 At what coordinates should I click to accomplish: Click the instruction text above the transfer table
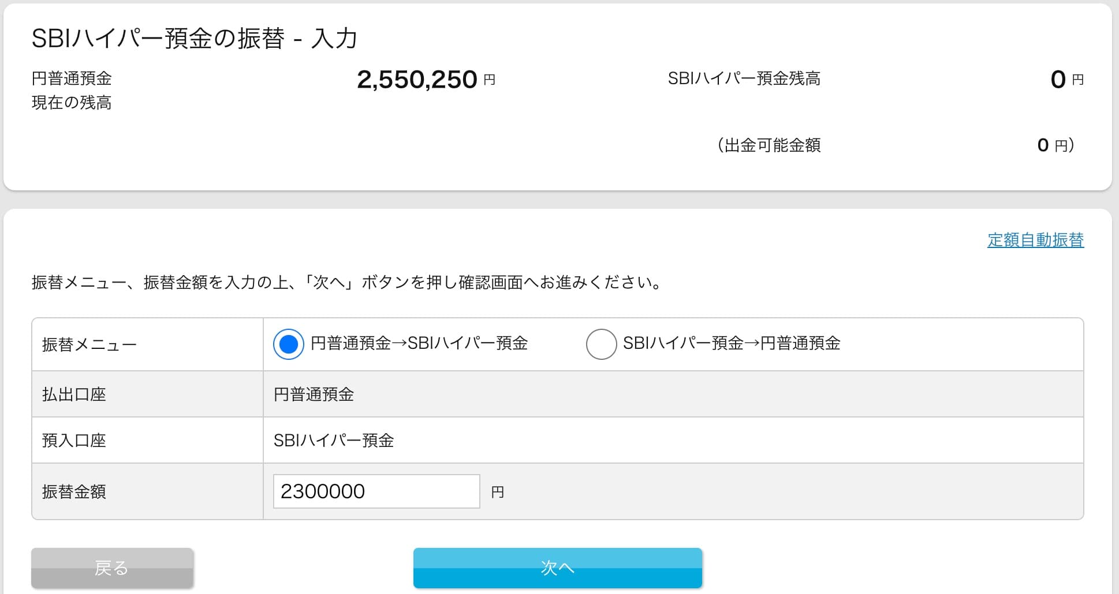click(346, 283)
